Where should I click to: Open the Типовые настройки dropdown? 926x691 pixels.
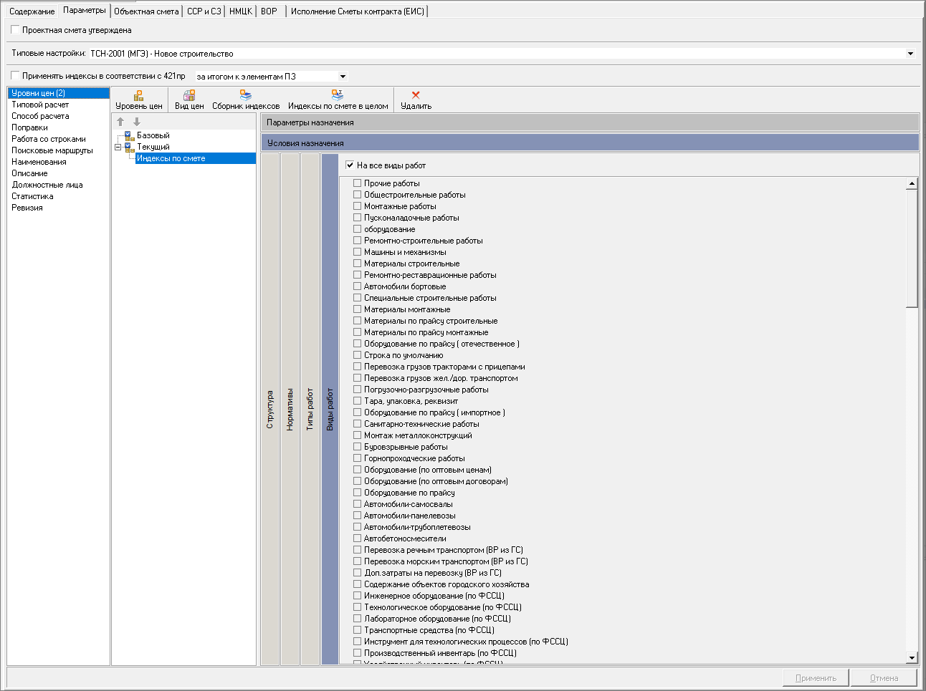(910, 54)
